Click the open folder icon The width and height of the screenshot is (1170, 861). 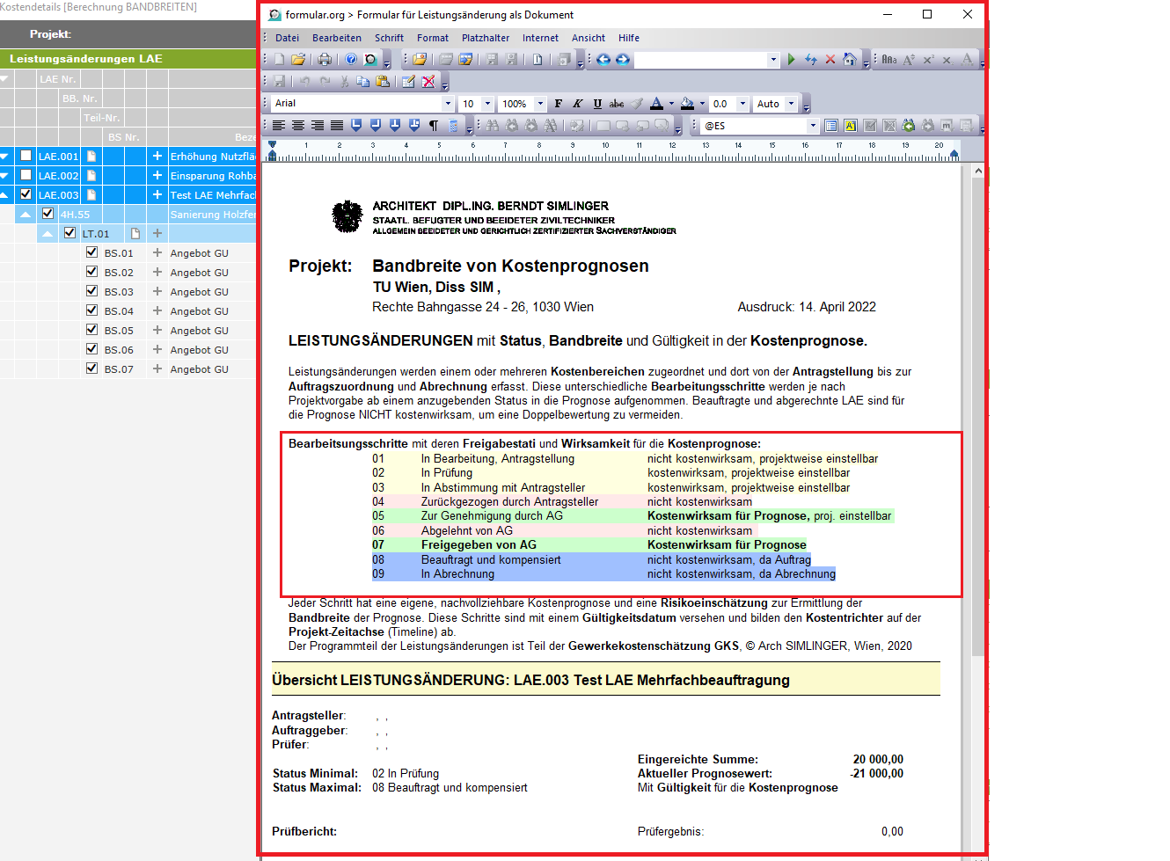(298, 60)
